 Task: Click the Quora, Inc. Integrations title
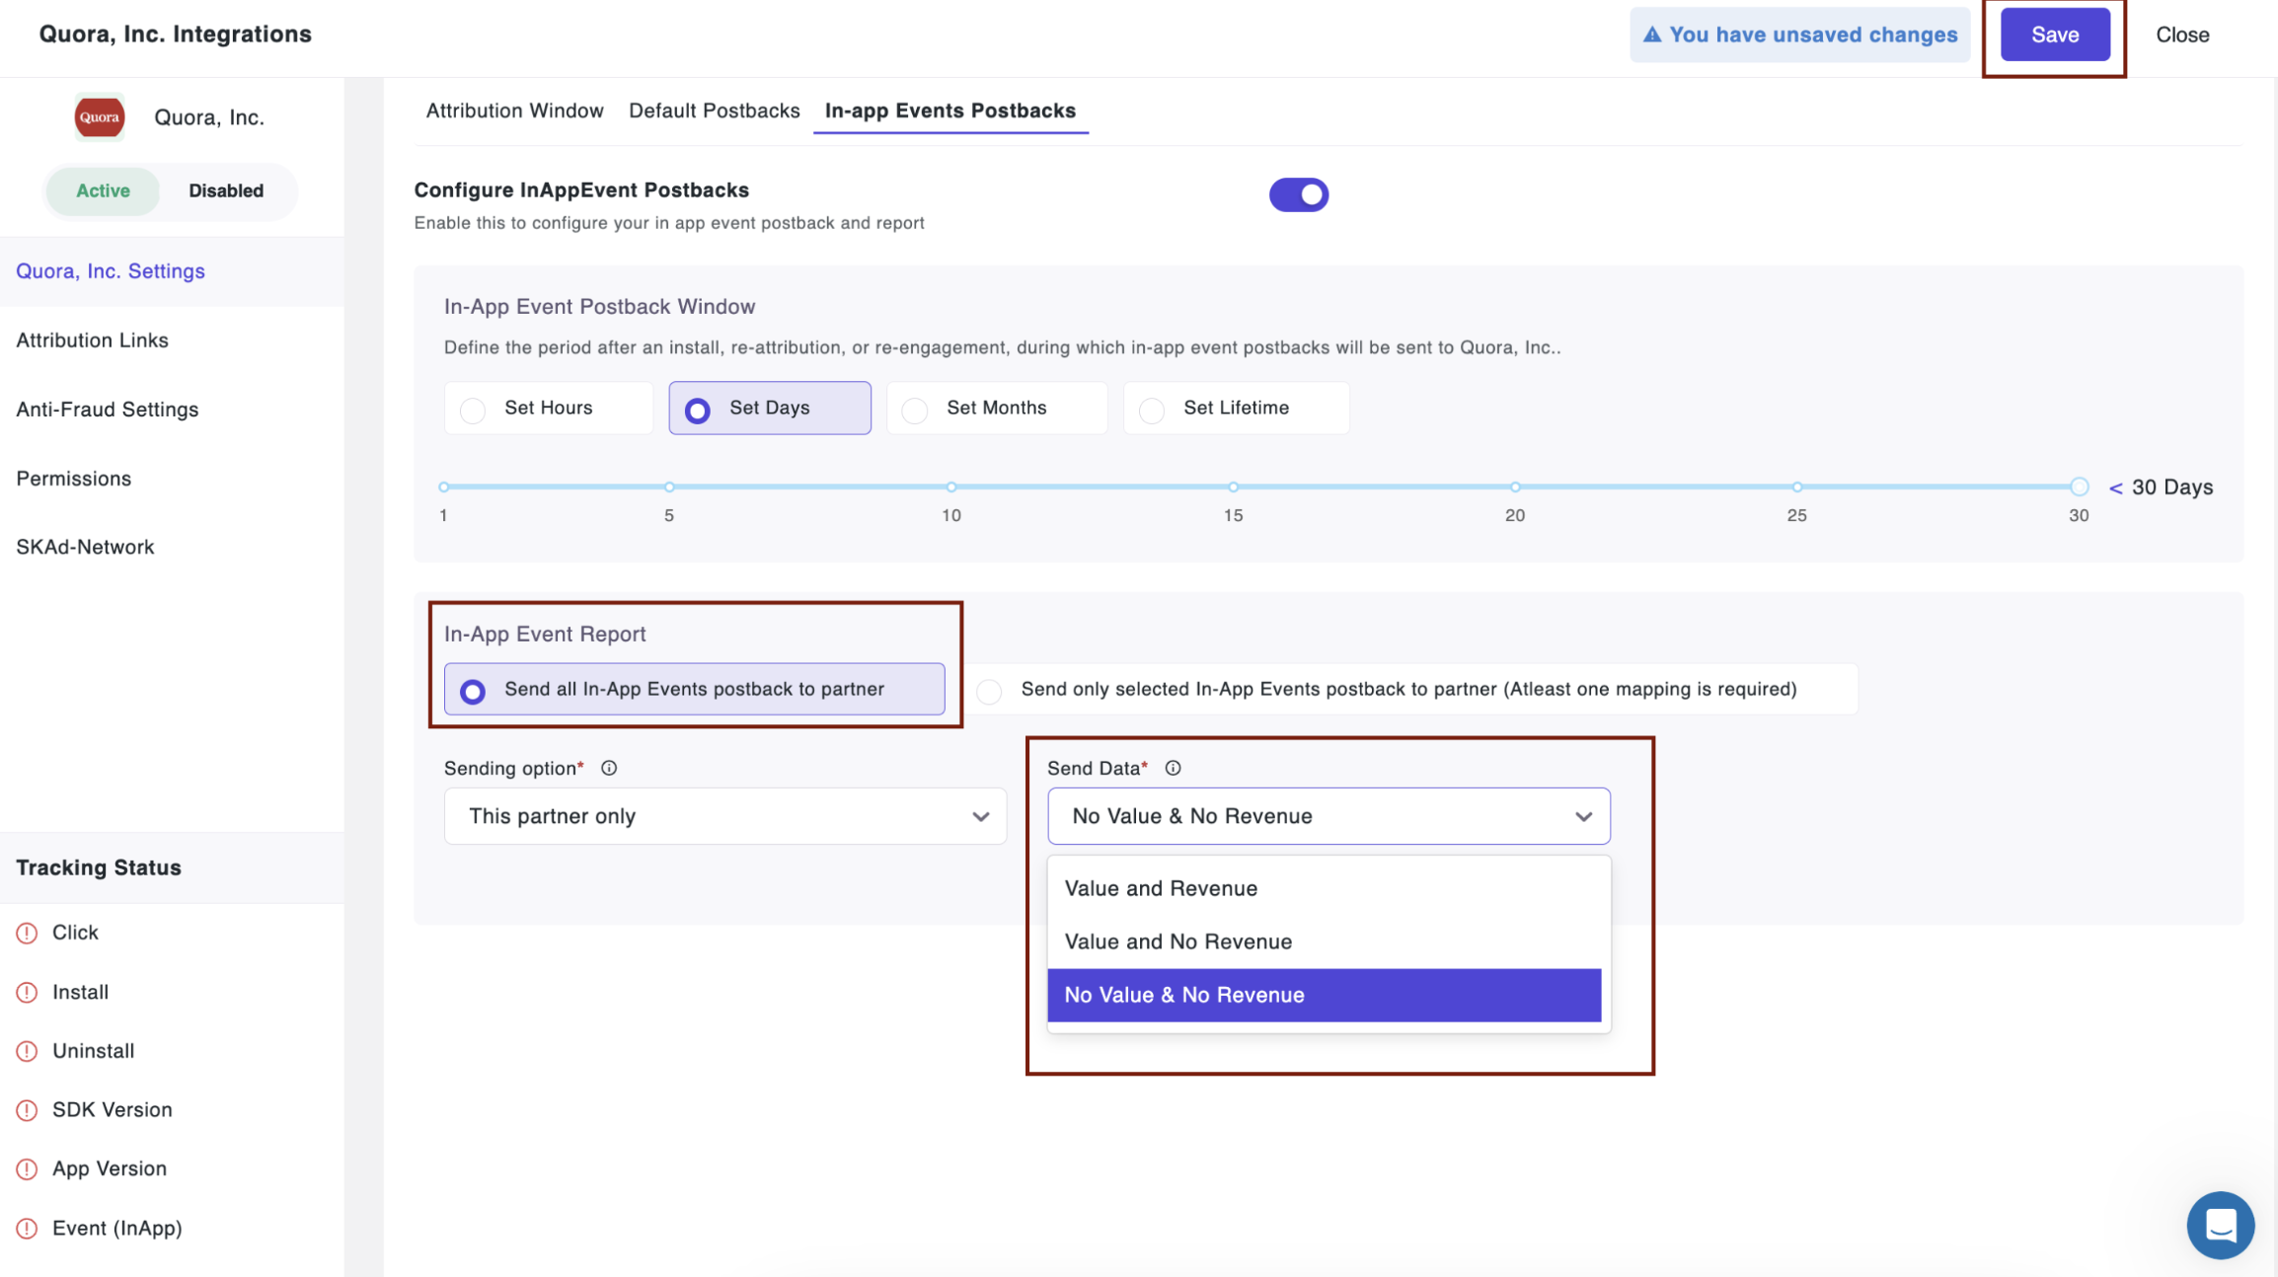point(175,35)
